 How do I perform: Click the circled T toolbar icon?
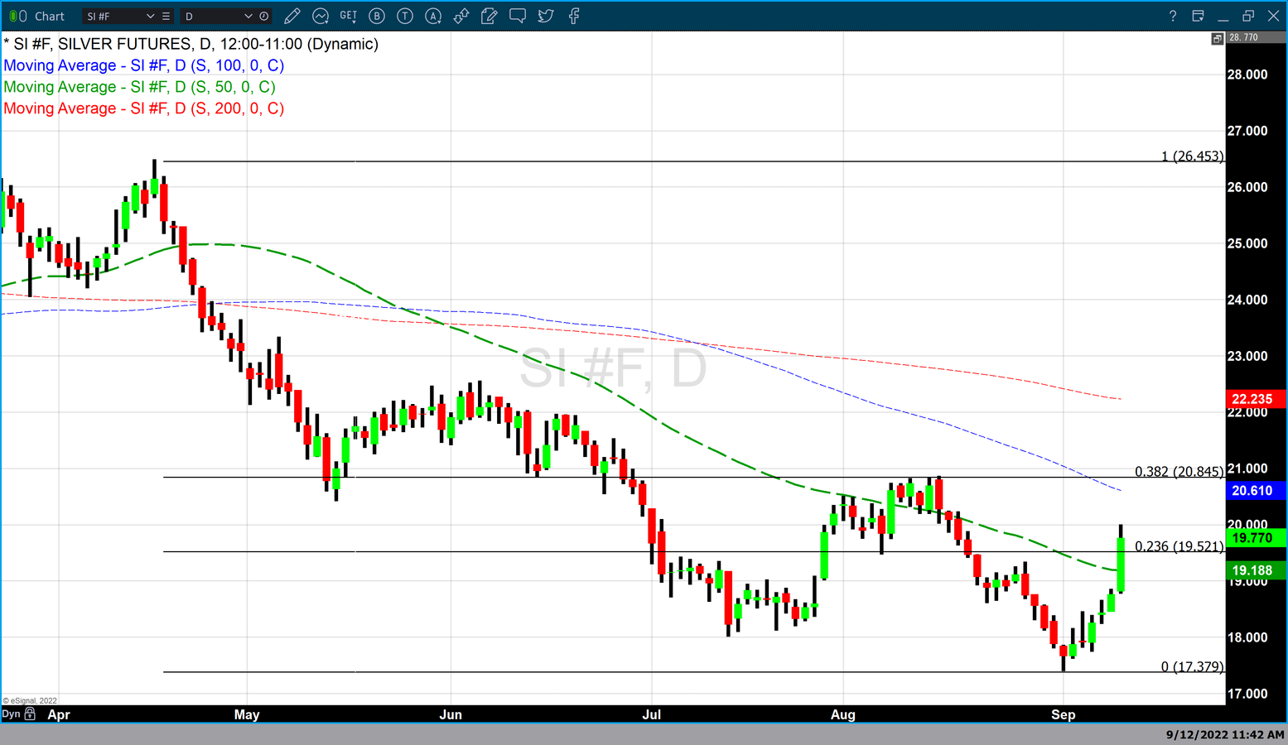tap(405, 16)
